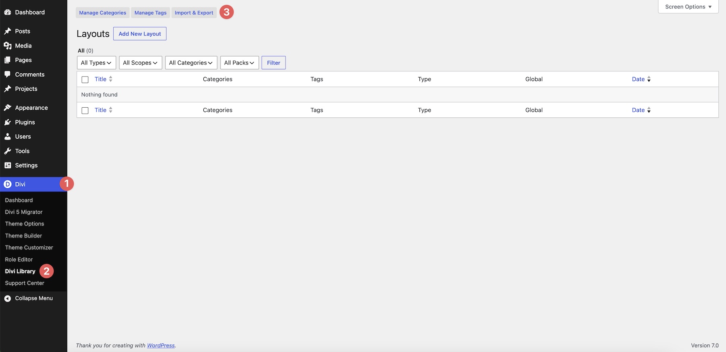Click the Pages icon in sidebar
726x352 pixels.
(x=8, y=60)
